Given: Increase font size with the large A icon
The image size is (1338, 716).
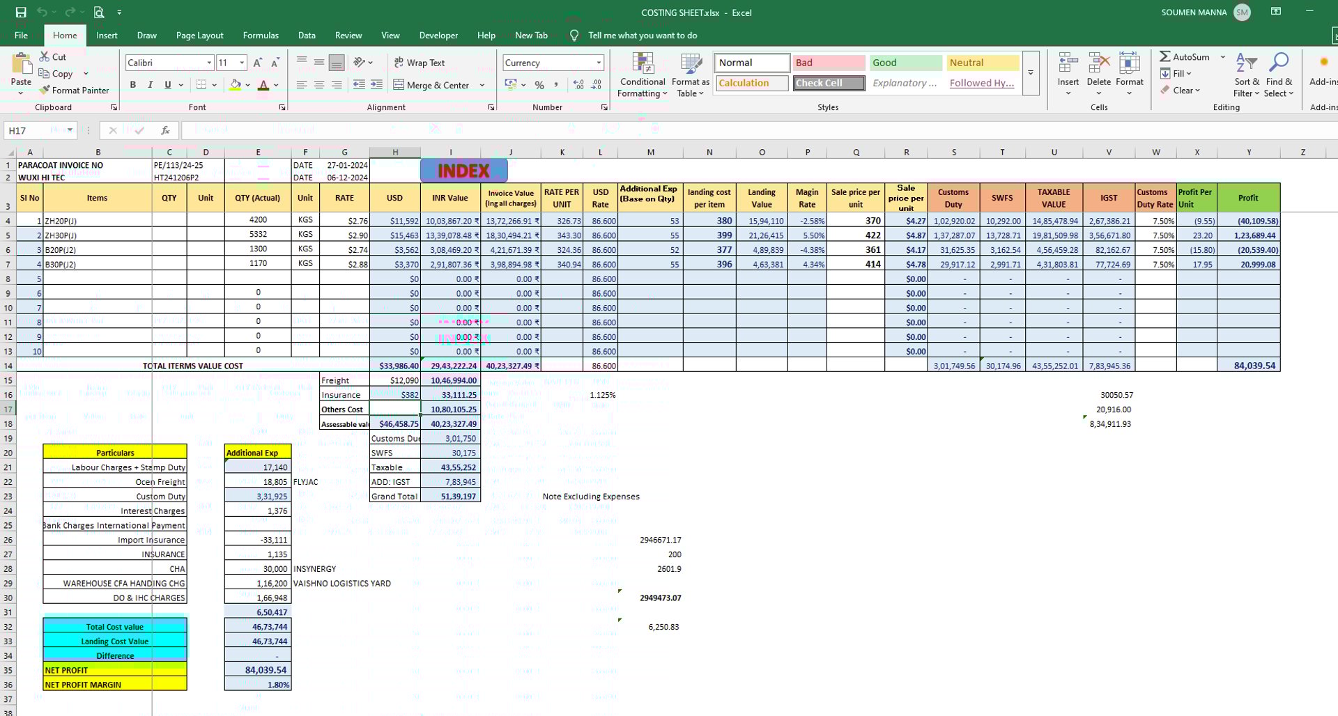Looking at the screenshot, I should click(x=257, y=63).
